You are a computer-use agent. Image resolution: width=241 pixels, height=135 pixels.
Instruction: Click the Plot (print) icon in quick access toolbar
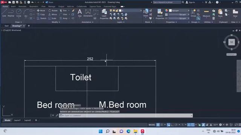tap(29, 2)
